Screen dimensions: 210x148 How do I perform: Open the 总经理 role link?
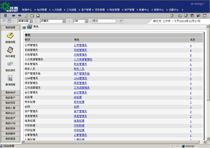(78, 97)
